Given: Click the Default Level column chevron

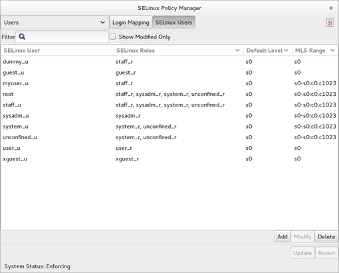Looking at the screenshot, I should (x=286, y=51).
